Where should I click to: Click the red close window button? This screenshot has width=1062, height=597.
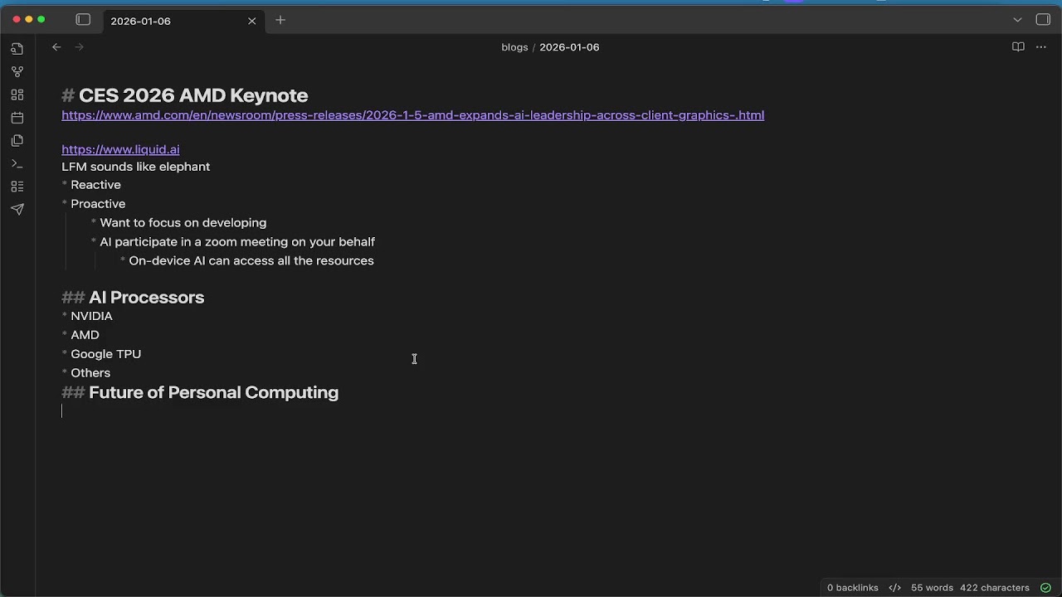point(17,20)
